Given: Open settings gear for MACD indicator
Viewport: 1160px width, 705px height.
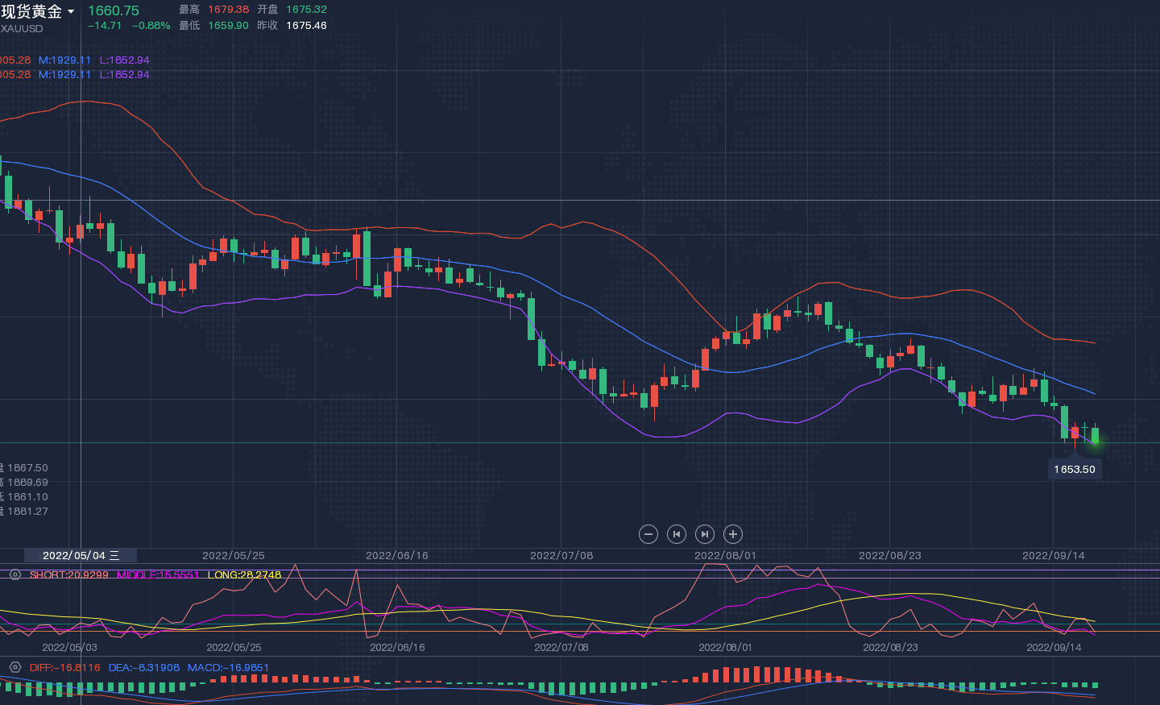Looking at the screenshot, I should pos(14,667).
